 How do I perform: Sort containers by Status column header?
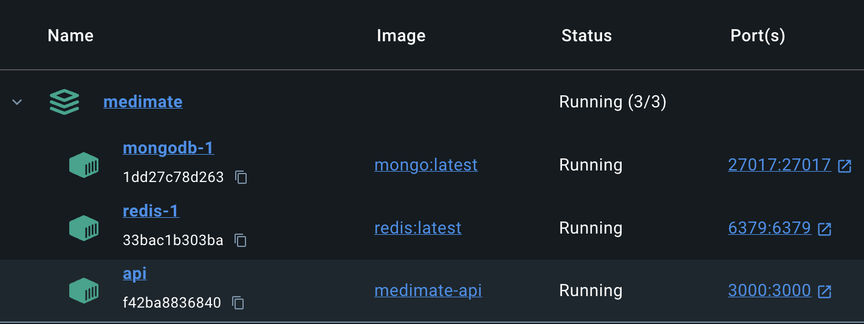click(x=586, y=36)
